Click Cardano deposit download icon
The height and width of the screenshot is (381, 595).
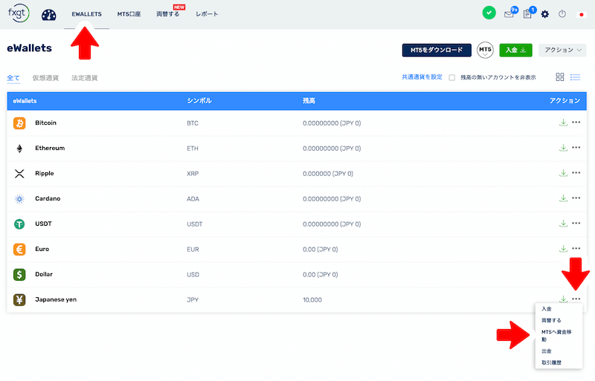[563, 198]
